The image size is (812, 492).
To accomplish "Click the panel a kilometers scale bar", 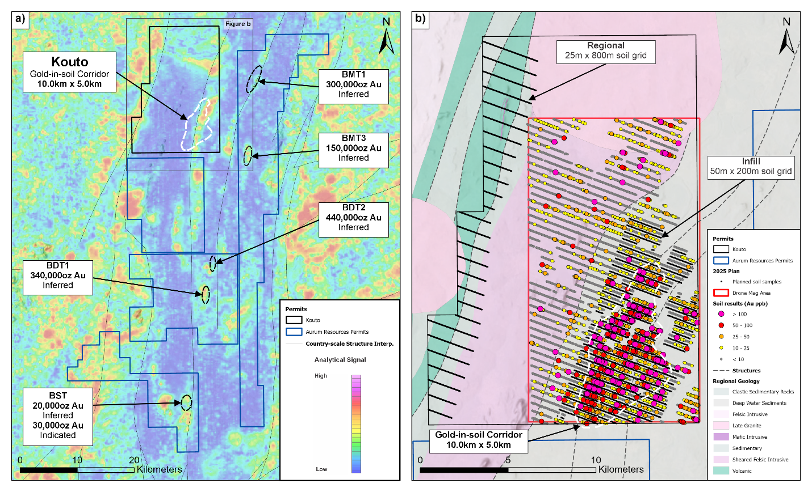I will [77, 470].
